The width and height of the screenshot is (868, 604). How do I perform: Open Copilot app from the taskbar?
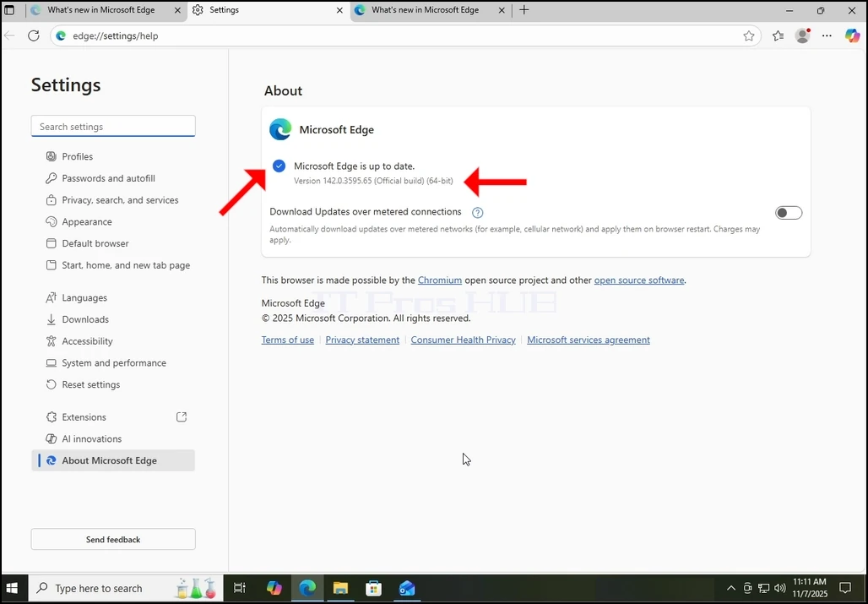[274, 588]
